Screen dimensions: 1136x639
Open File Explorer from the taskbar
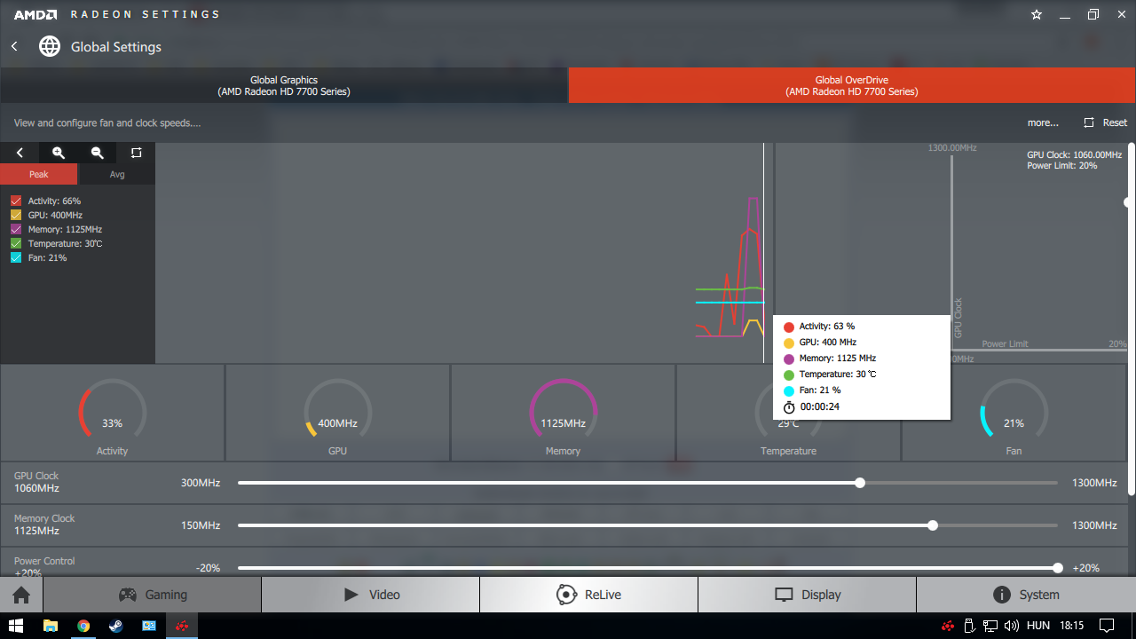click(50, 626)
